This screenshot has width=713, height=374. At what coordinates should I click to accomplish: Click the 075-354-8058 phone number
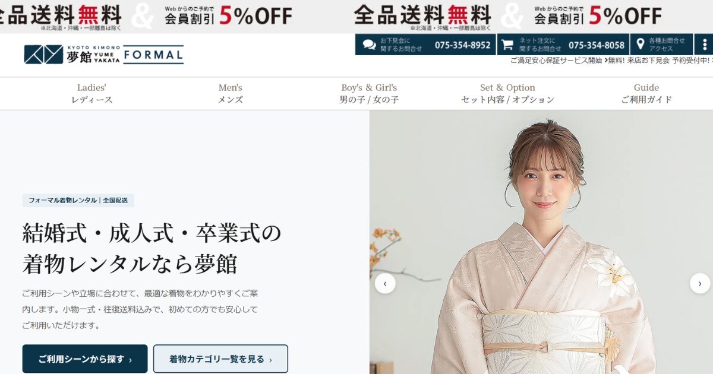pyautogui.click(x=597, y=45)
